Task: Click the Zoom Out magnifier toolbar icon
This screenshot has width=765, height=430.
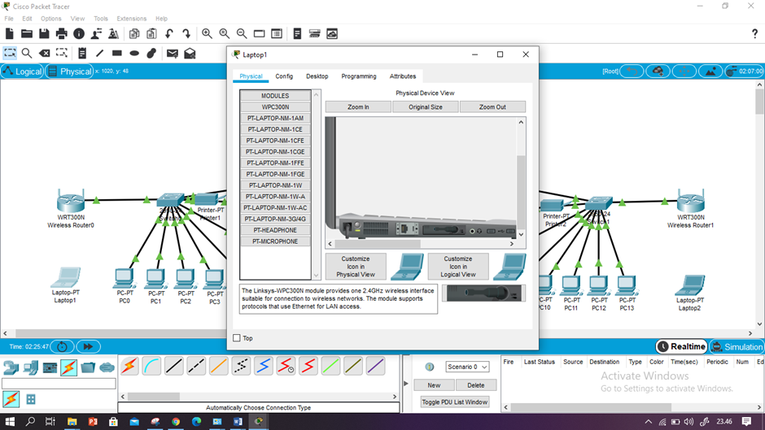Action: (242, 33)
